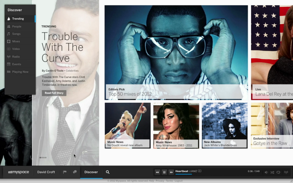
Task: Click the Playing Now bars icon
Action: point(9,72)
